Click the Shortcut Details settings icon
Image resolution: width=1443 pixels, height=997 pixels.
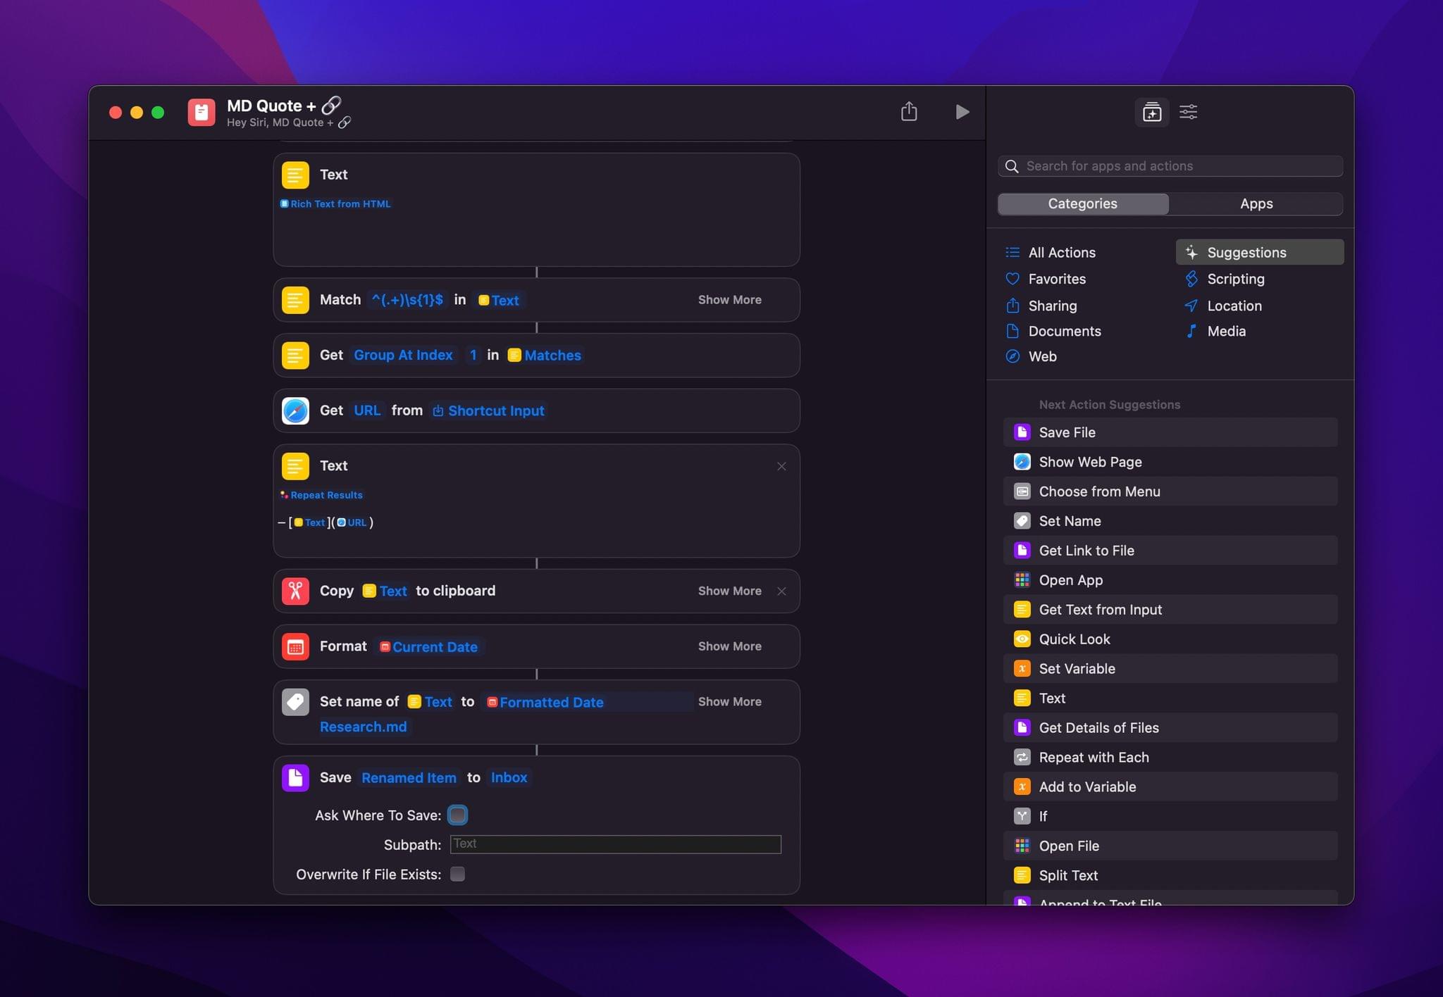1189,111
